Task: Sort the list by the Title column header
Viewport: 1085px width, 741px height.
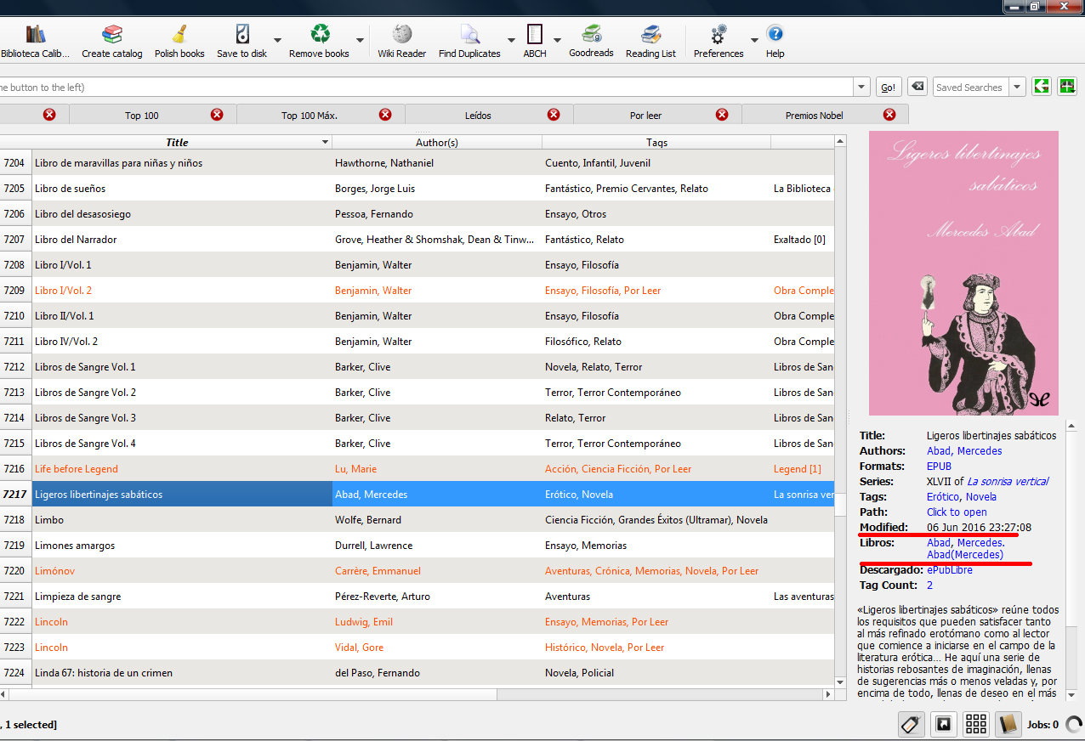Action: pyautogui.click(x=177, y=143)
